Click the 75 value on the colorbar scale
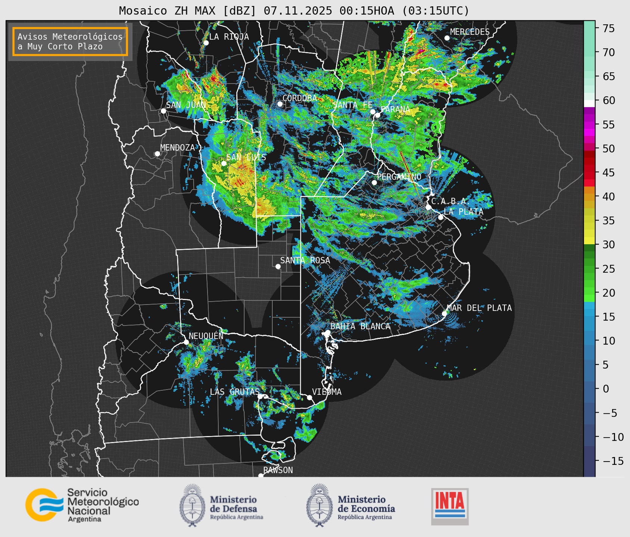Viewport: 630px width, 537px height. click(x=609, y=28)
